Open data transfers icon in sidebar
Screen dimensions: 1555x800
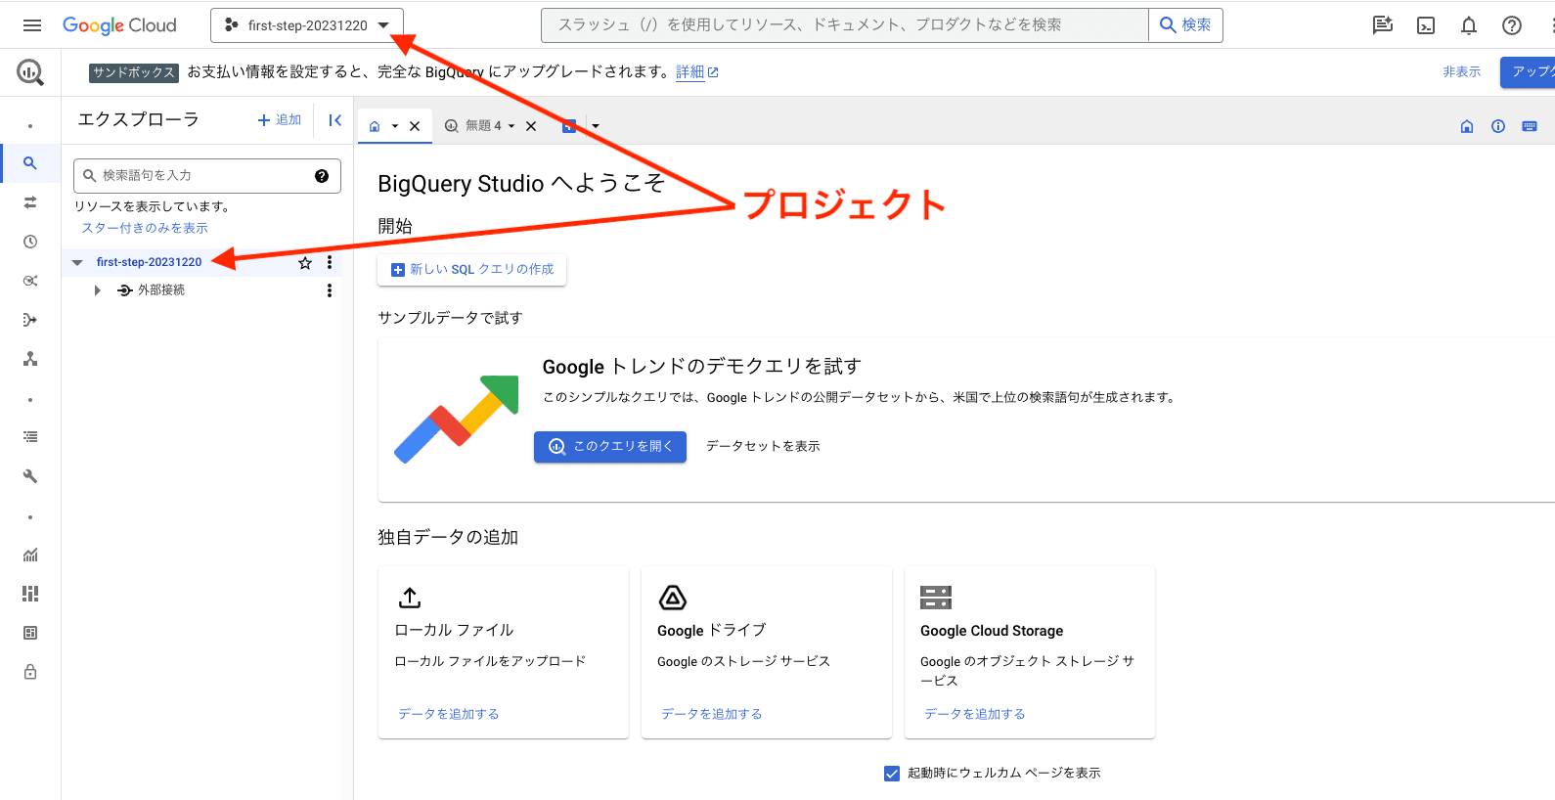30,202
